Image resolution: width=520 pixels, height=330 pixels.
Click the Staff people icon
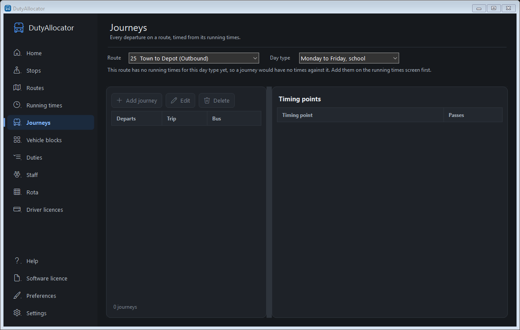(x=17, y=175)
